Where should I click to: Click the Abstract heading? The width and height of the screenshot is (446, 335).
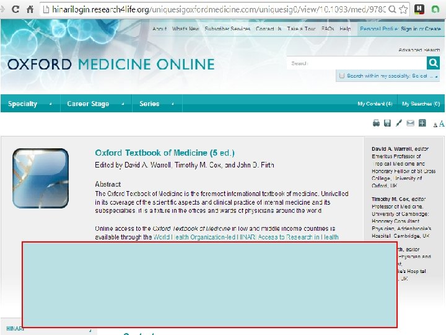[x=108, y=184]
